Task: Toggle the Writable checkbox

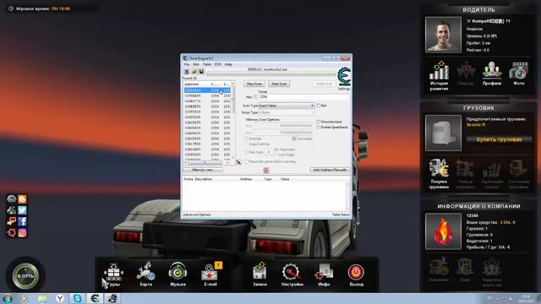Action: (x=246, y=138)
